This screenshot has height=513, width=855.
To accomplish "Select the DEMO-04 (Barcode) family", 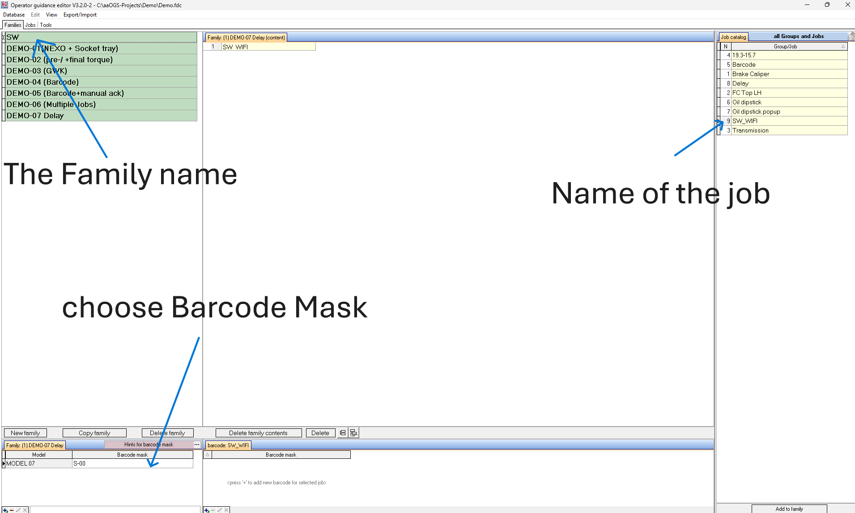I will [x=43, y=82].
